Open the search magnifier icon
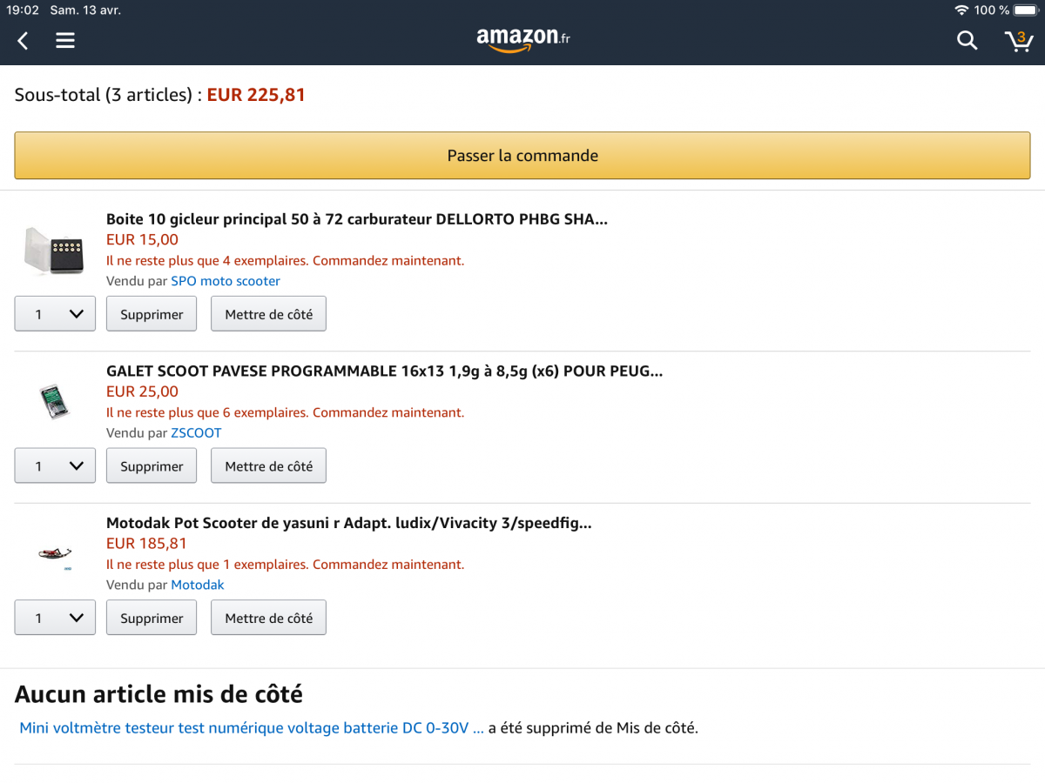The height and width of the screenshot is (783, 1045). pyautogui.click(x=967, y=40)
